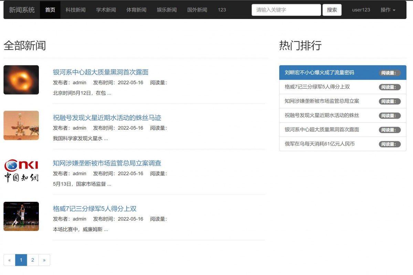Go to page 2 of the news list
The image size is (413, 275).
click(x=33, y=260)
